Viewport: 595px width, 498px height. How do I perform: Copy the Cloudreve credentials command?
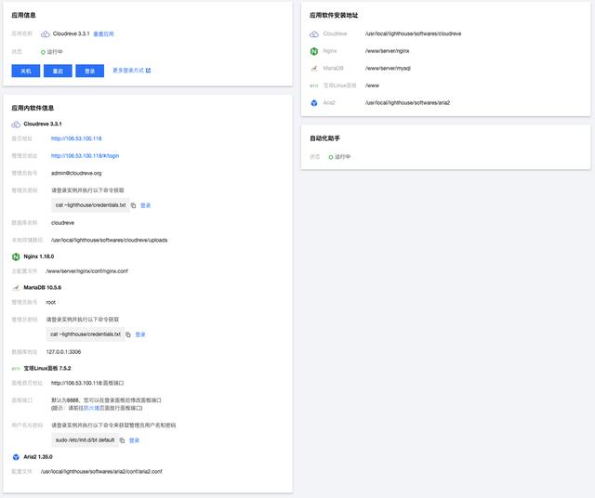[x=134, y=205]
